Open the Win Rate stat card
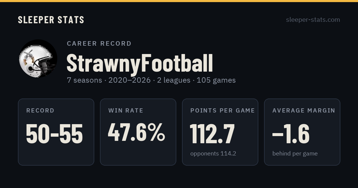 pos(138,132)
